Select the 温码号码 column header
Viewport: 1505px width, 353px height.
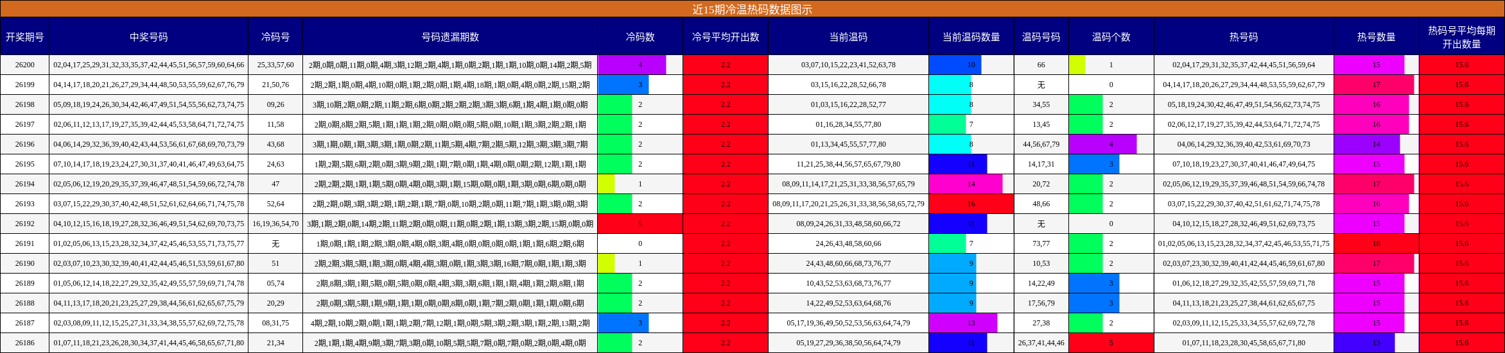(1041, 37)
